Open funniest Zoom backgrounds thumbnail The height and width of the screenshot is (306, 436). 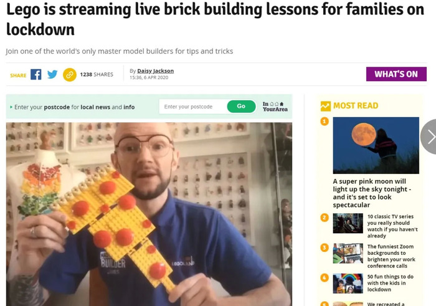click(x=348, y=253)
